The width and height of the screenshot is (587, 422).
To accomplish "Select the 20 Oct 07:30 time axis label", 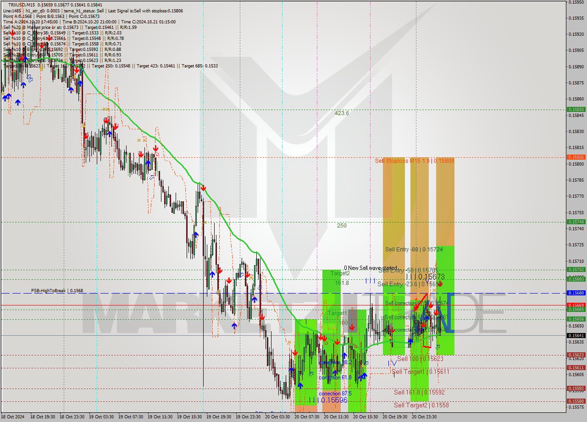I will tap(307, 417).
